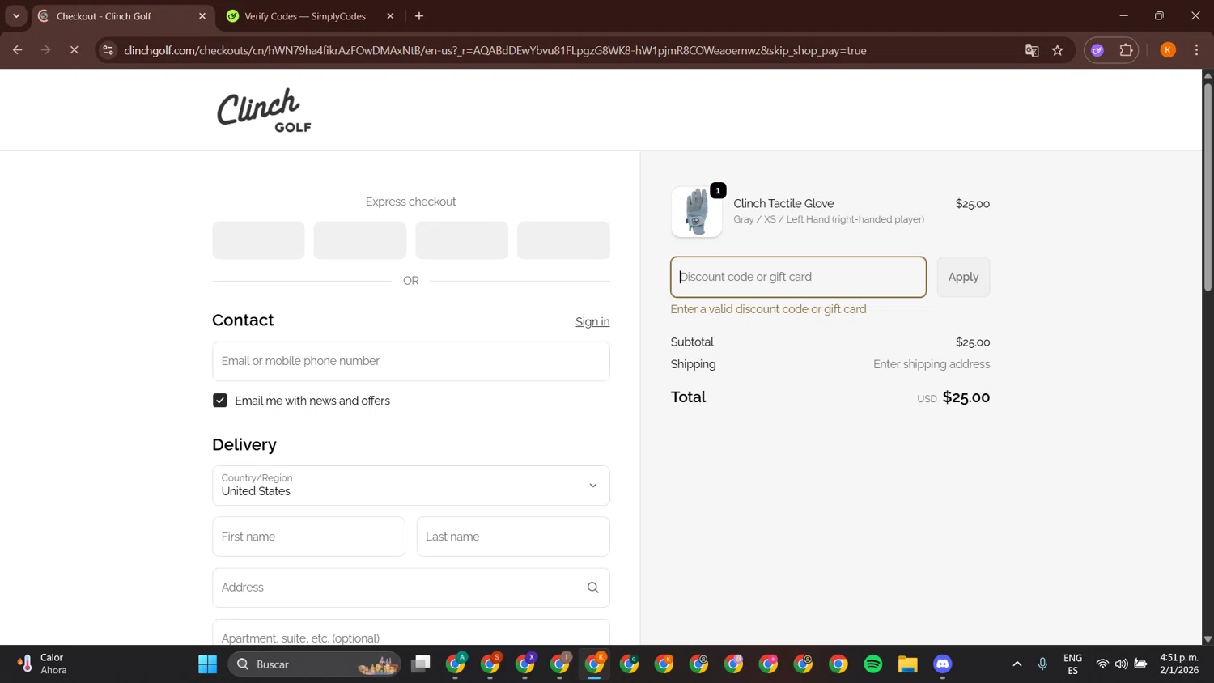Click the Gray / XS / Left Hand variant text
The image size is (1214, 683).
[829, 219]
